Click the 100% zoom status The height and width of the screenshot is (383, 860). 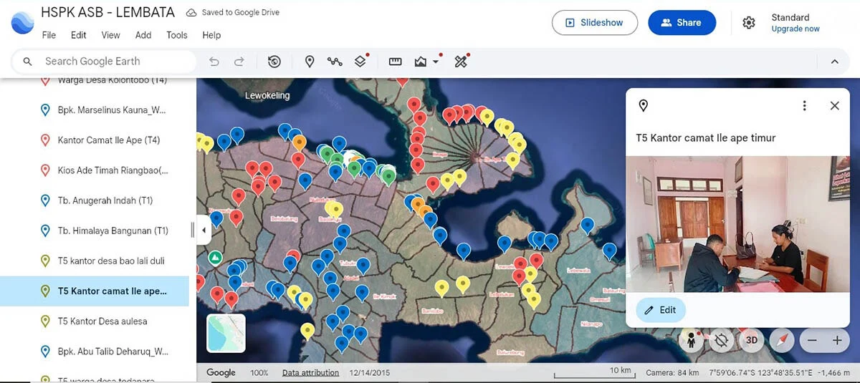(259, 373)
